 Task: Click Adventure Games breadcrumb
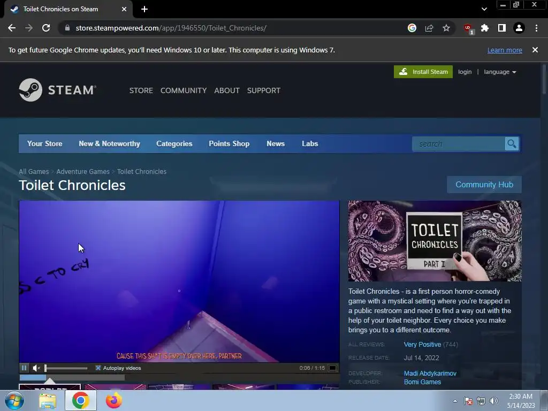pos(83,172)
